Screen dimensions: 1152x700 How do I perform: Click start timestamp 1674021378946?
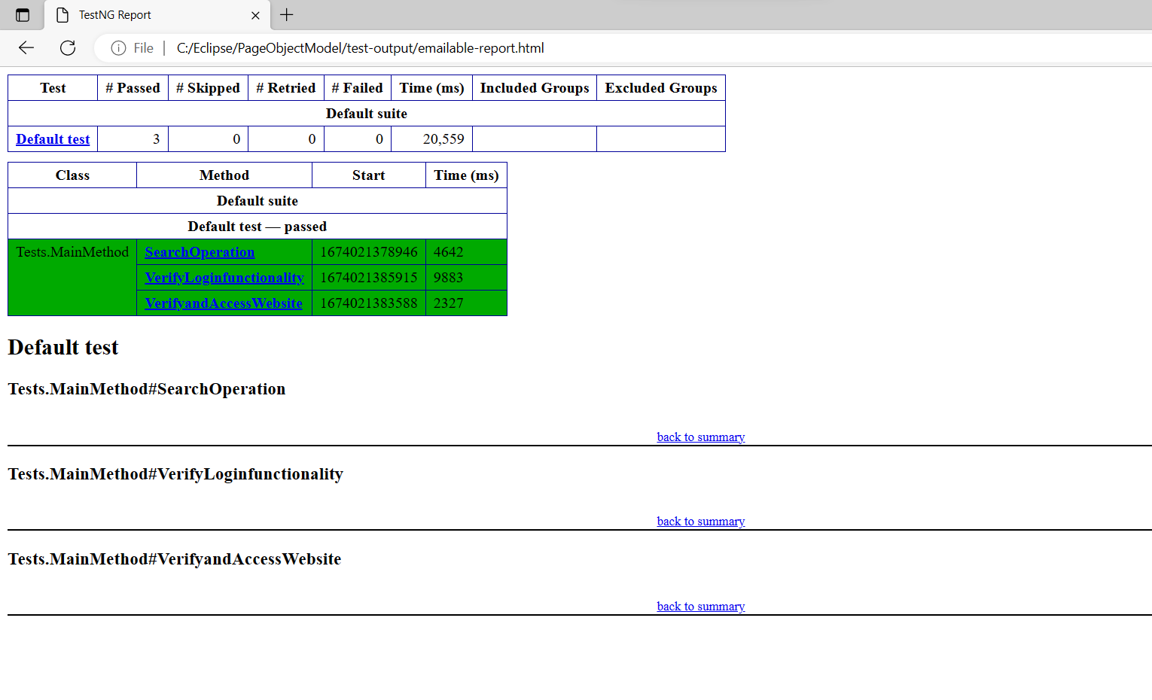point(369,252)
